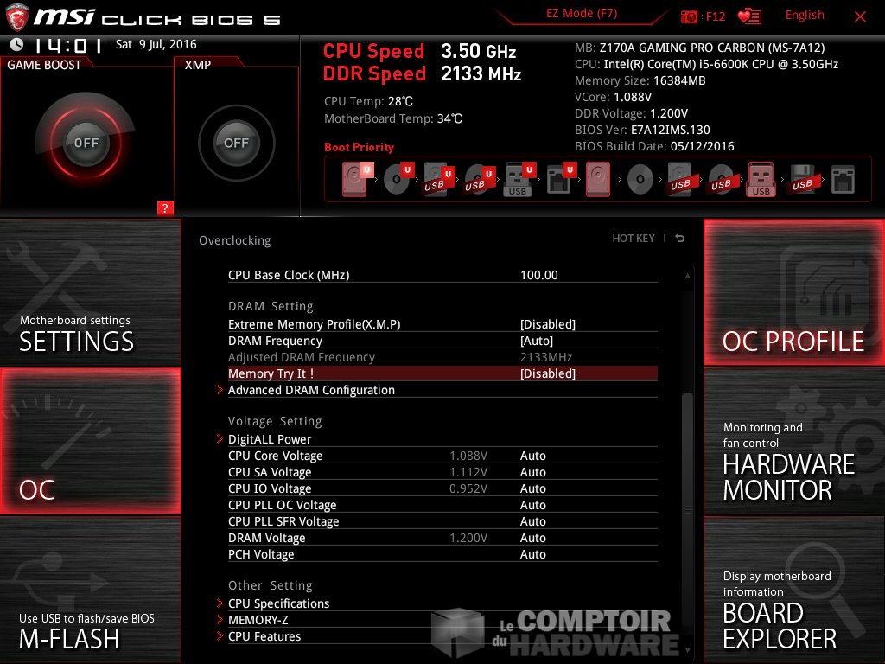Screen dimensions: 885x664
Task: Change CPU PLL SFR Voltage Auto setting
Action: (x=532, y=521)
